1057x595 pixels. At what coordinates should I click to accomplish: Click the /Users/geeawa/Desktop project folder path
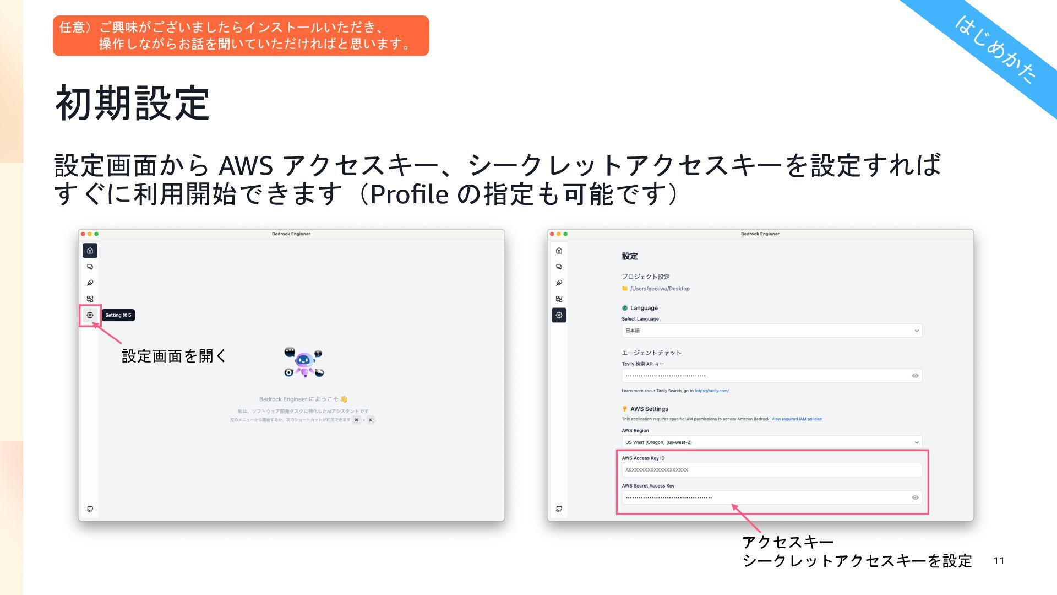[x=660, y=289]
